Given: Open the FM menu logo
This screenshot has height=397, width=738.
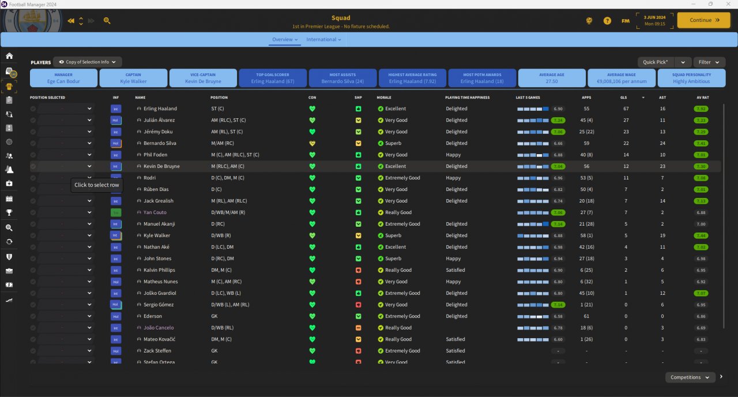Looking at the screenshot, I should [626, 20].
